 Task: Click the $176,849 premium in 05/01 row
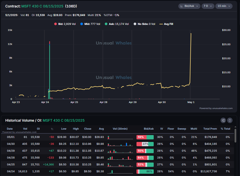click(211, 137)
